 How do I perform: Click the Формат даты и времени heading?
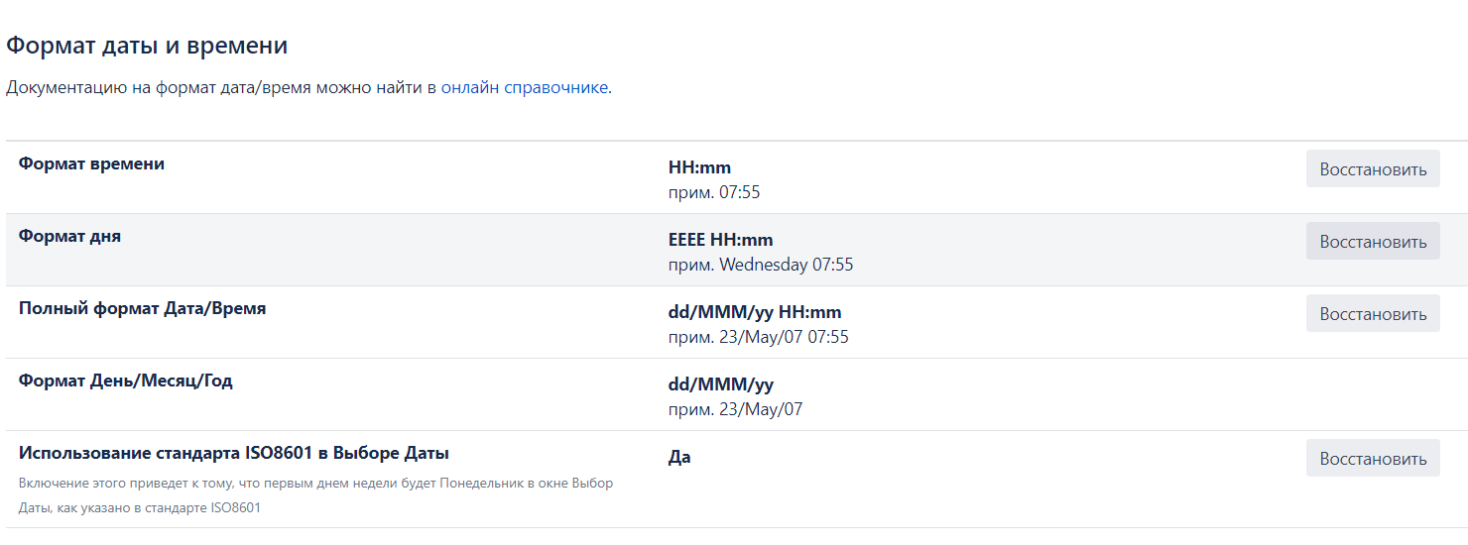point(147,45)
